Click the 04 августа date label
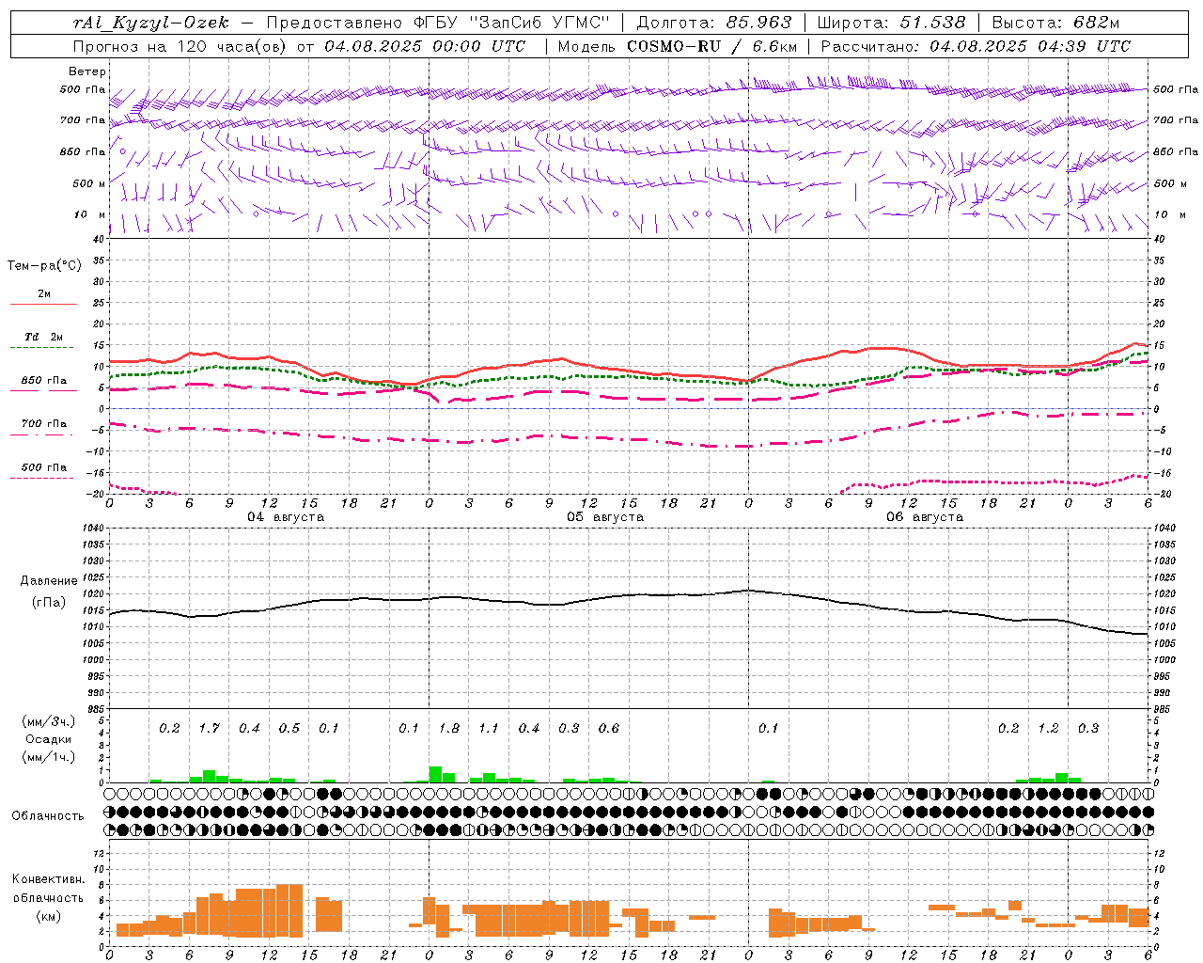This screenshot has height=963, width=1203. (x=286, y=517)
